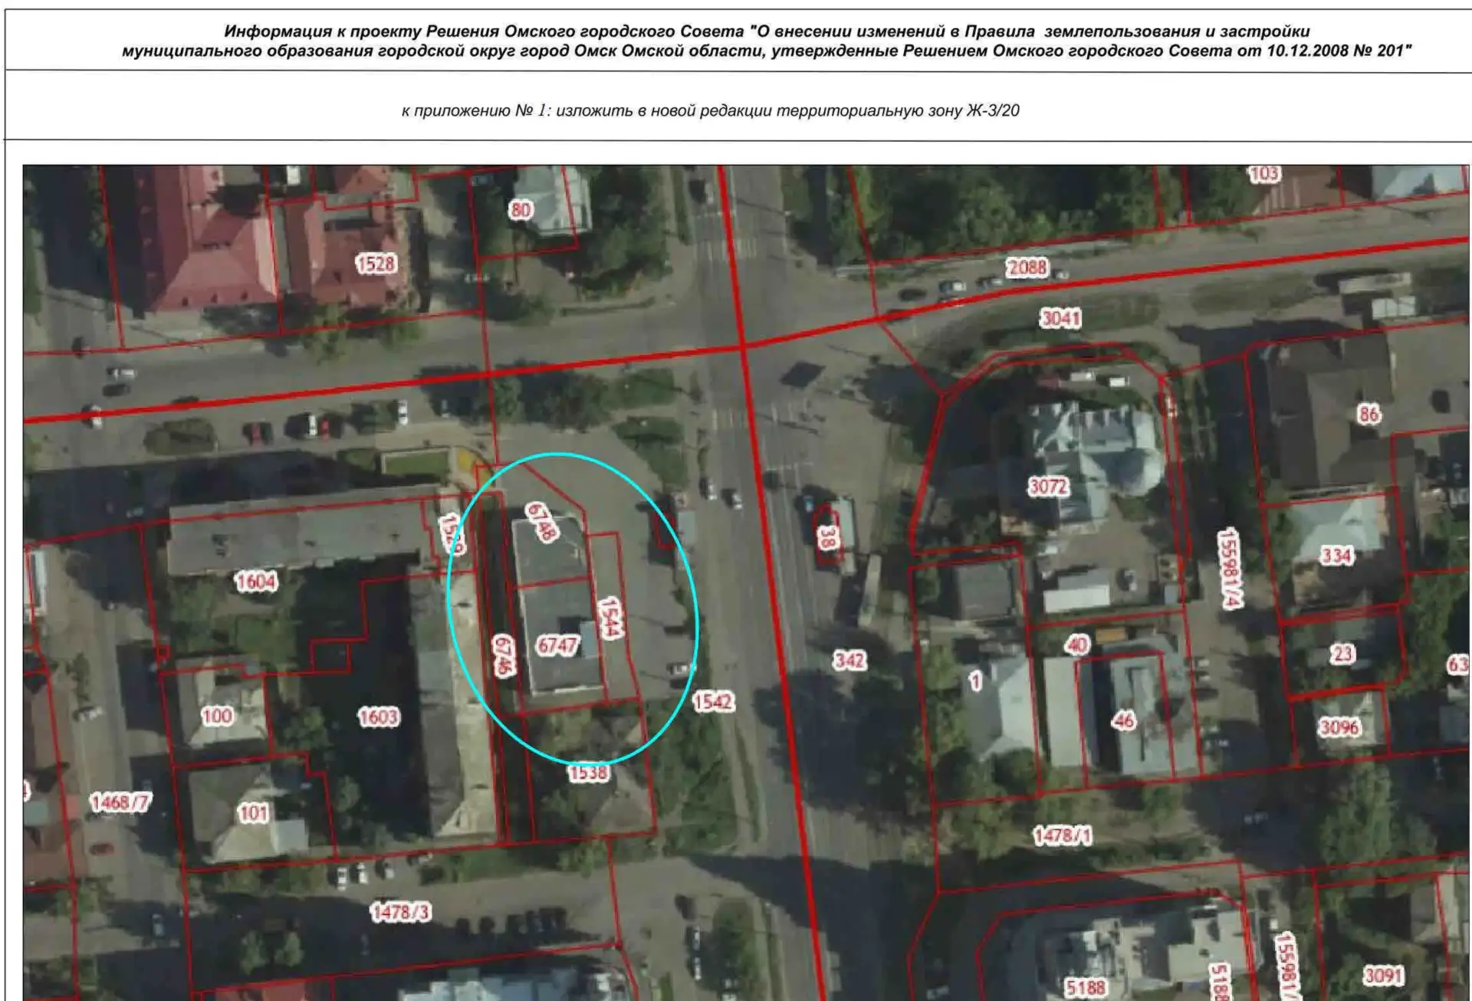
Task: Click parcel label 1538 below the circle
Action: [589, 773]
